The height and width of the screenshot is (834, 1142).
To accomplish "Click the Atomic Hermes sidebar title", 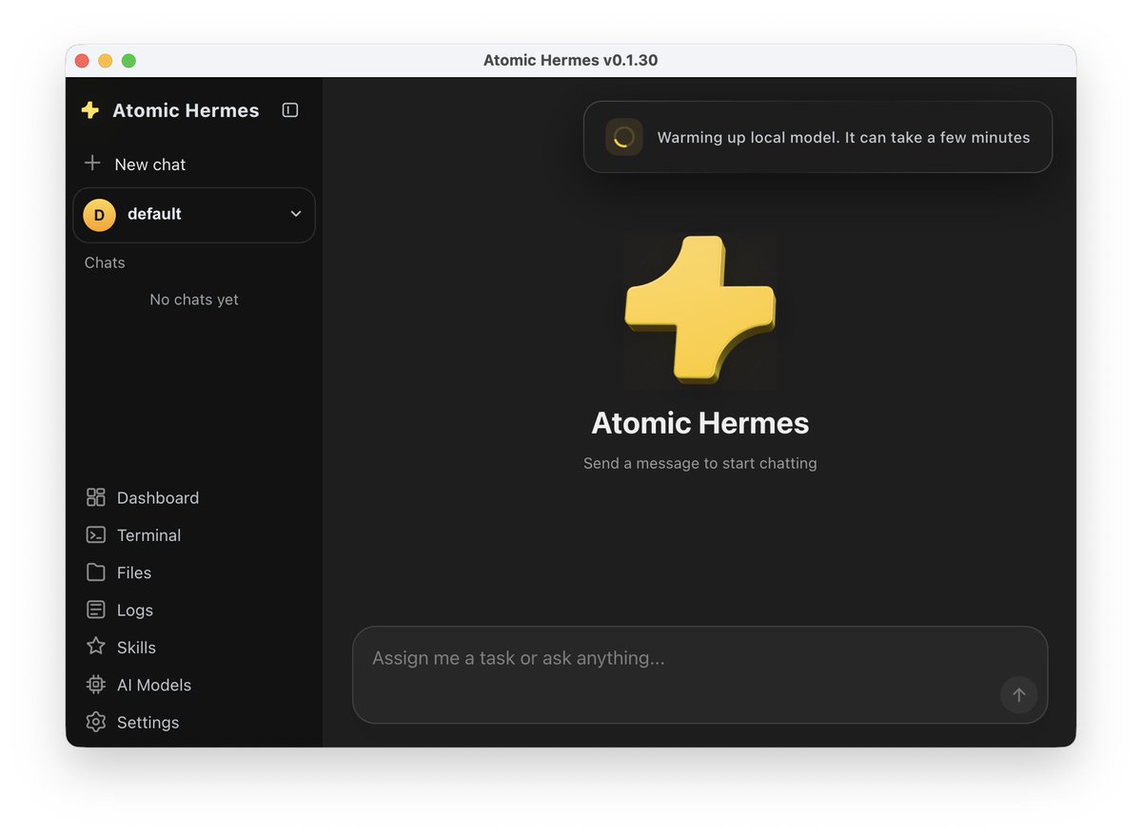I will (x=186, y=110).
